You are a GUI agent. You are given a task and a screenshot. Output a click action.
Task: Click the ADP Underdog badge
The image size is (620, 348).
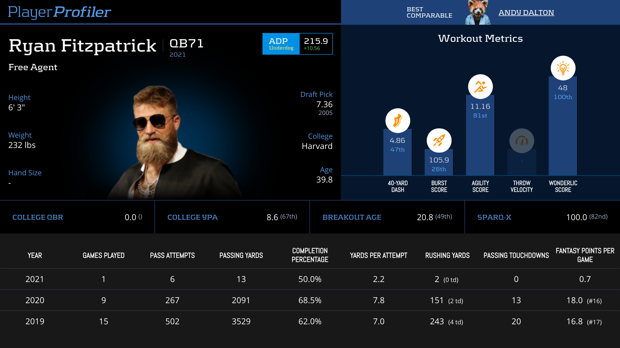coord(281,44)
